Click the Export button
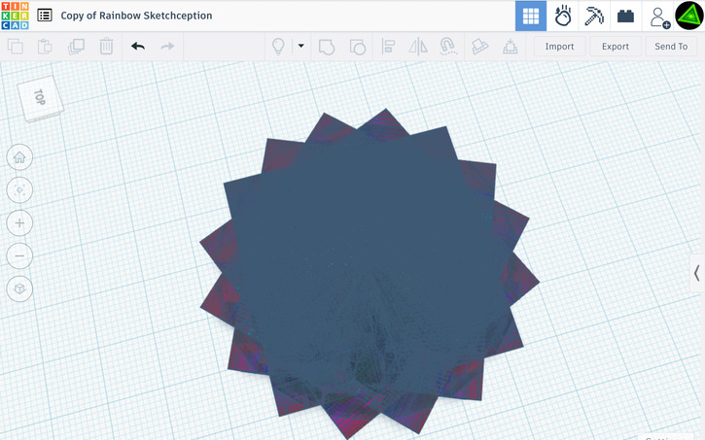Image resolution: width=705 pixels, height=440 pixels. coord(616,47)
